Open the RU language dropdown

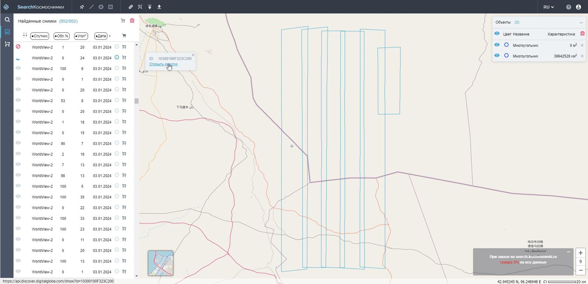tap(548, 7)
